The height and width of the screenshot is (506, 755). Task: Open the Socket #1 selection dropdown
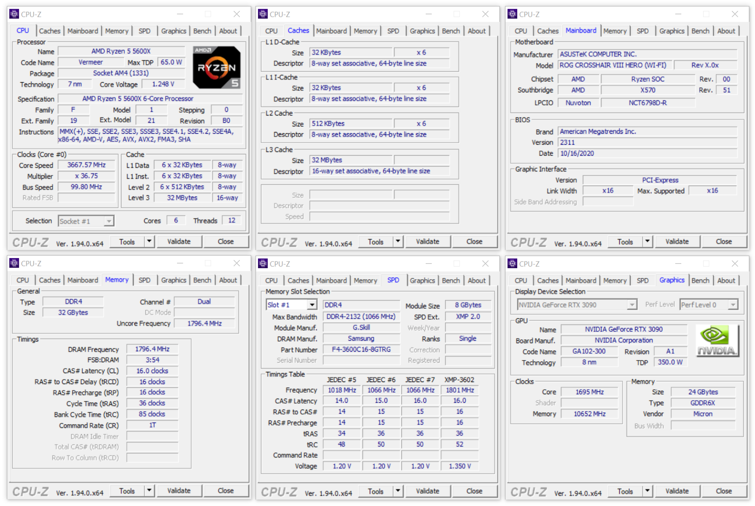pyautogui.click(x=109, y=221)
